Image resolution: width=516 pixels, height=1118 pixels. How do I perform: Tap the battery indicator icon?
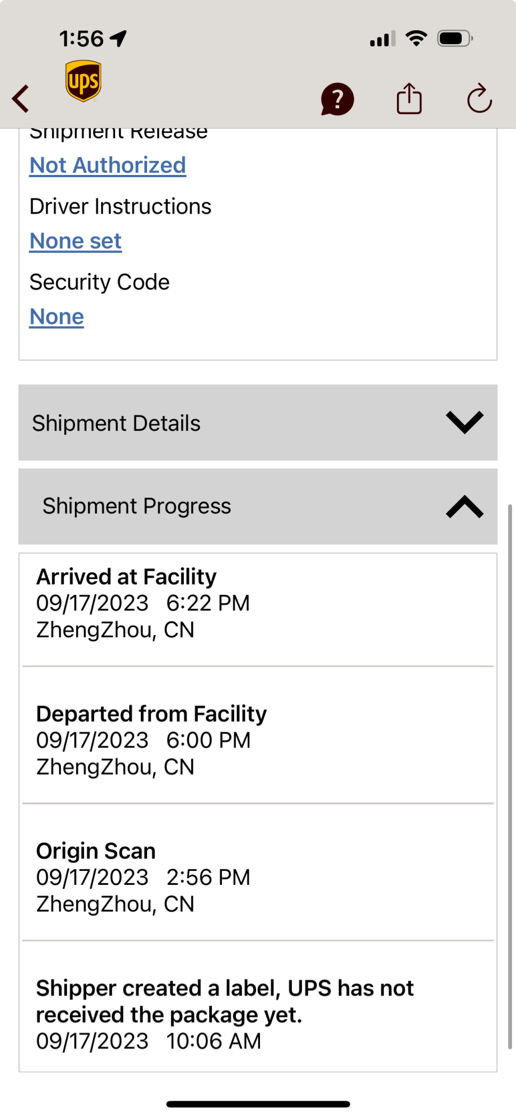click(456, 39)
